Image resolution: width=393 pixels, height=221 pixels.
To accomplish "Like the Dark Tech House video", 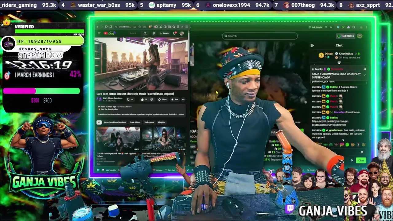I will [x=144, y=99].
